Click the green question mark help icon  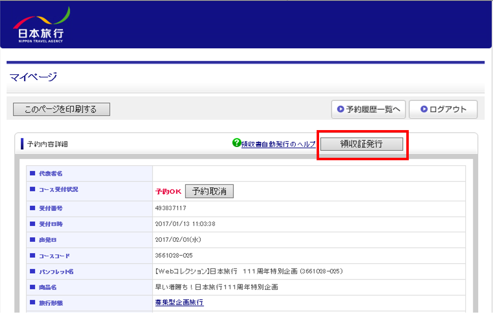click(x=236, y=143)
